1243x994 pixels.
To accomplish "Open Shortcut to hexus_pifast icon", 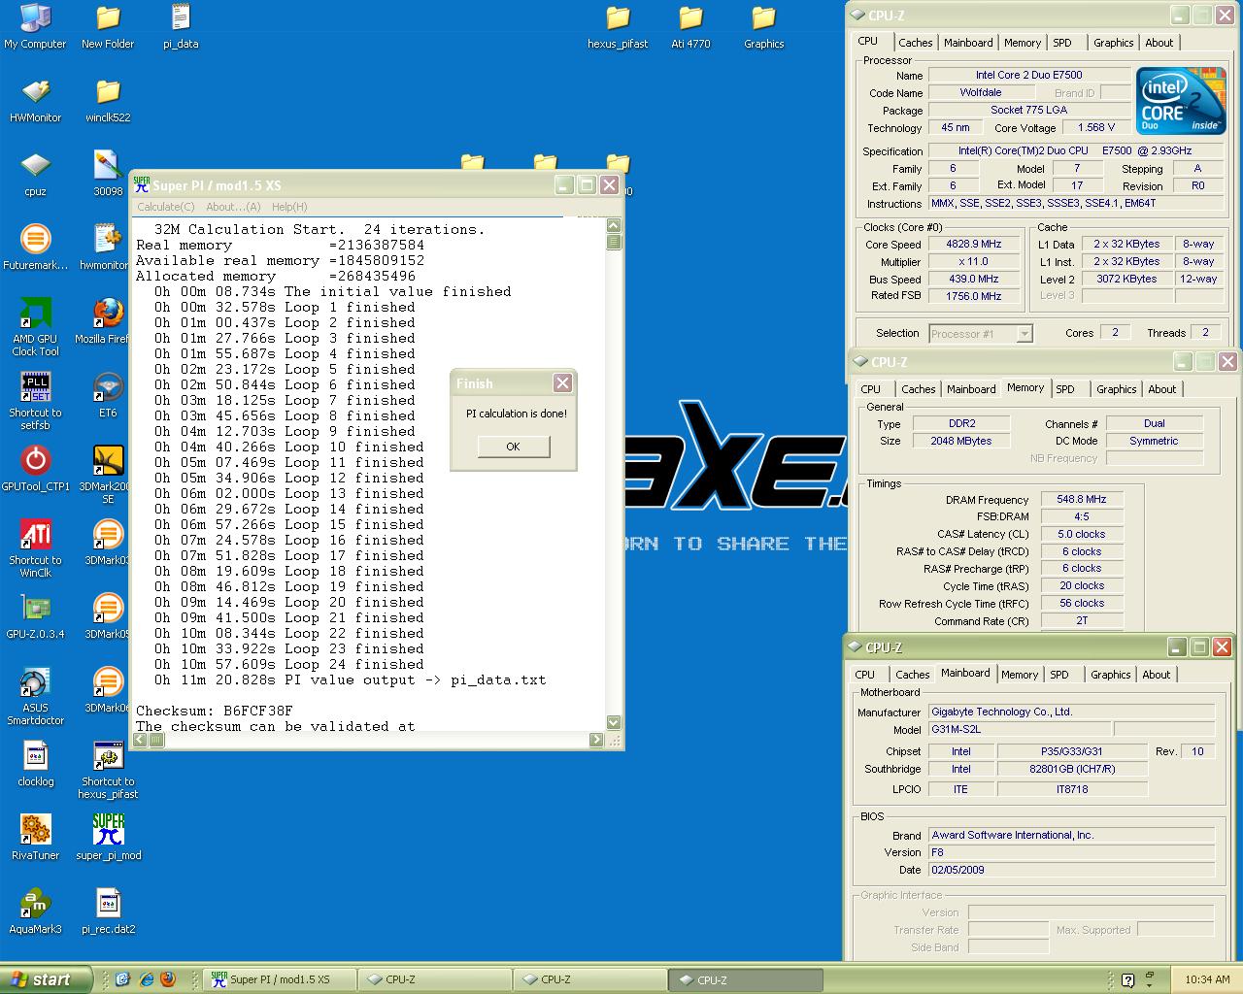I will [x=108, y=770].
